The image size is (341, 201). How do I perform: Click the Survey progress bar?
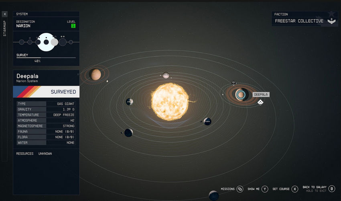point(46,58)
